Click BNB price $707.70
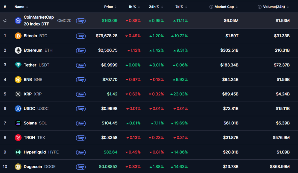 coord(110,79)
